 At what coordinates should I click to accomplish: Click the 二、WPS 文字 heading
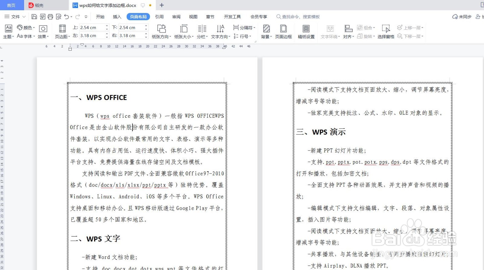95,239
